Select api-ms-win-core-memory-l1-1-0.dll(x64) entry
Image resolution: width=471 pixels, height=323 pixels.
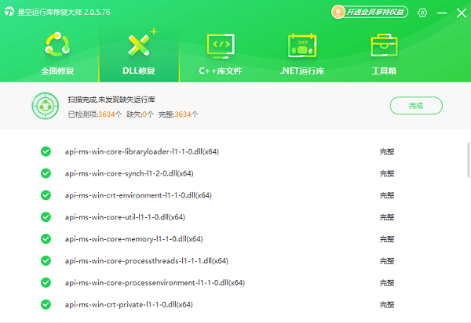[134, 239]
